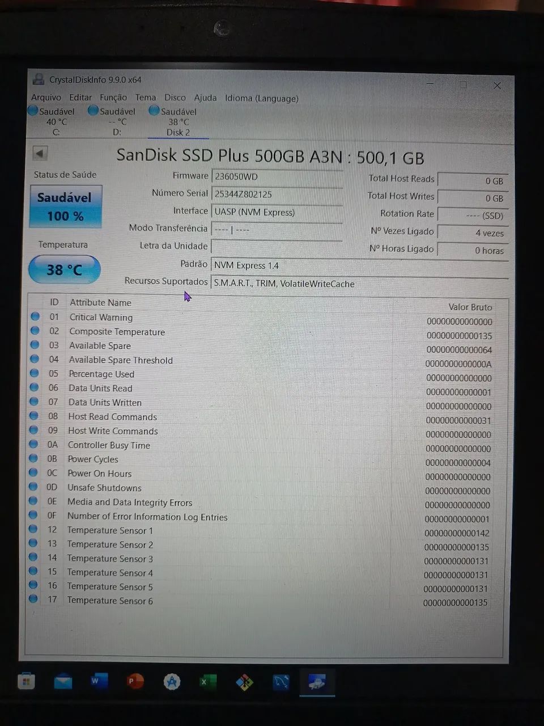Open Excel from the taskbar
The image size is (544, 726).
pos(208,682)
